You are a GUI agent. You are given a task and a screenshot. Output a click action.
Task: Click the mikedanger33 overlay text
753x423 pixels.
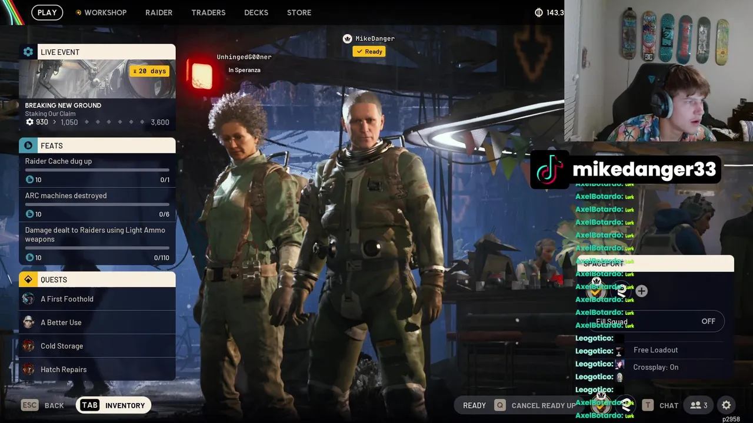click(644, 170)
